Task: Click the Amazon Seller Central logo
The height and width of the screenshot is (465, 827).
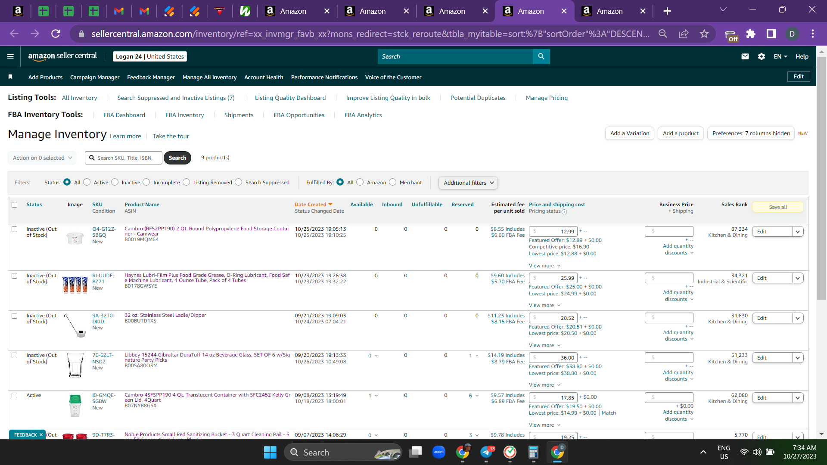Action: pyautogui.click(x=62, y=56)
